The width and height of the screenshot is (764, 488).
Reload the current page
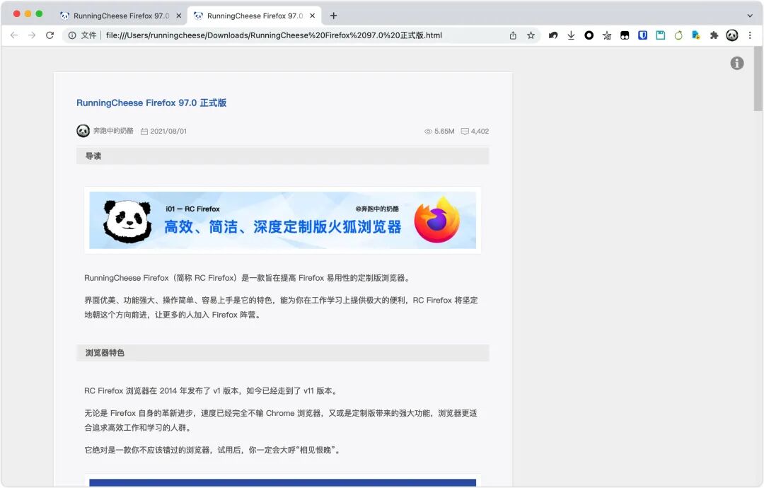tap(50, 35)
